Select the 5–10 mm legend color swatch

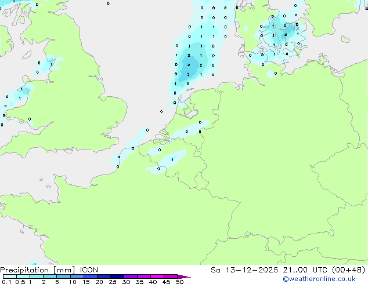point(63,276)
